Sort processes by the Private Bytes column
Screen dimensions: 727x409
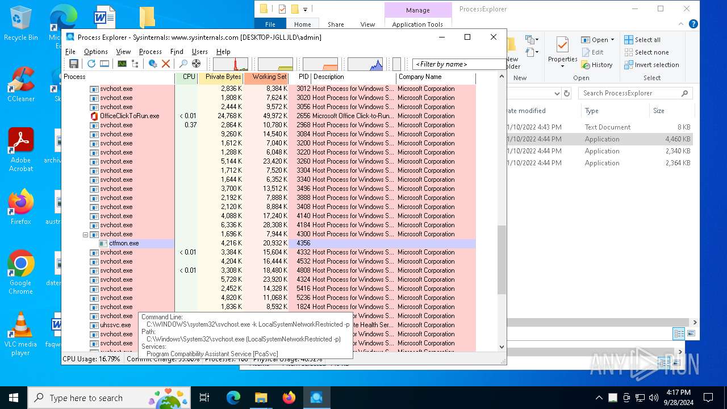pyautogui.click(x=220, y=77)
